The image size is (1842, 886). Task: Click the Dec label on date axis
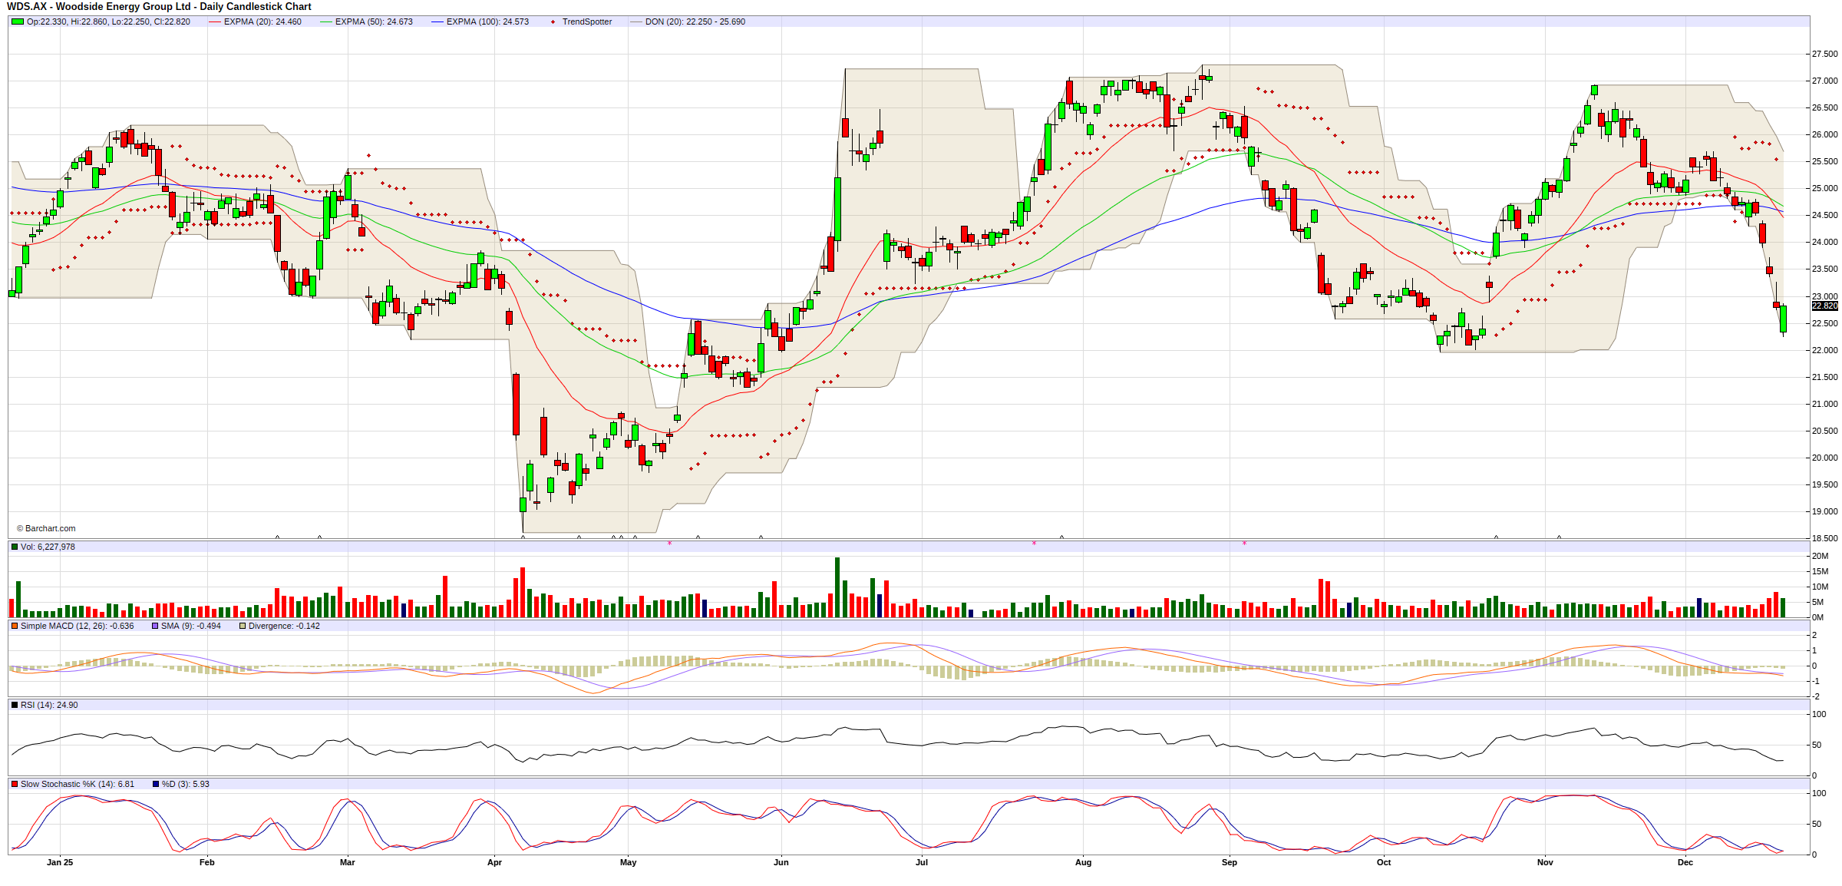[x=1685, y=862]
